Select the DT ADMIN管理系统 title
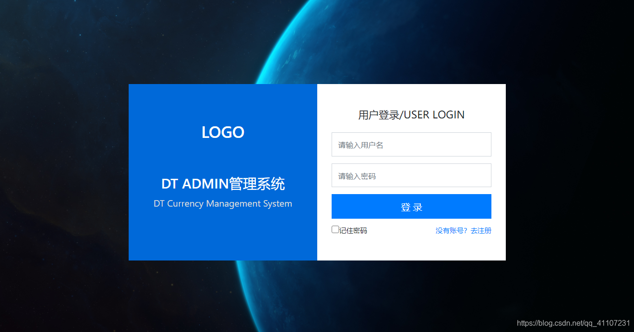The image size is (634, 332). tap(223, 184)
